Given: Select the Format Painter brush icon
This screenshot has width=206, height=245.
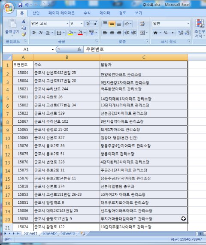Looking at the screenshot, I should tap(24, 34).
